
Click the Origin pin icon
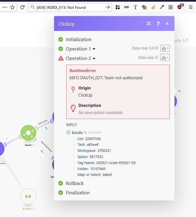click(73, 89)
